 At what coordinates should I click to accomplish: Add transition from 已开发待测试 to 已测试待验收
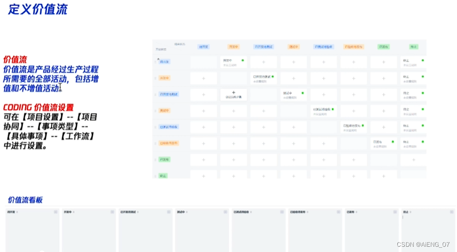click(x=323, y=95)
